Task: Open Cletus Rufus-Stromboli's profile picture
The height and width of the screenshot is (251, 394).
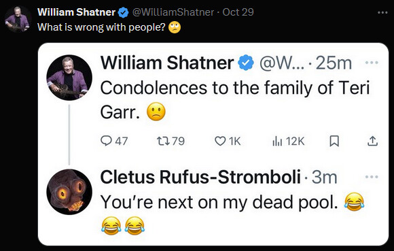Action: (x=69, y=192)
